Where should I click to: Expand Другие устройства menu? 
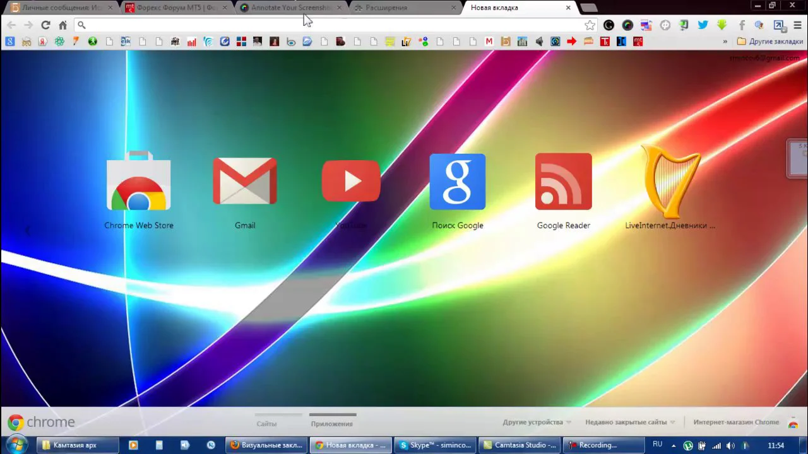pos(537,422)
